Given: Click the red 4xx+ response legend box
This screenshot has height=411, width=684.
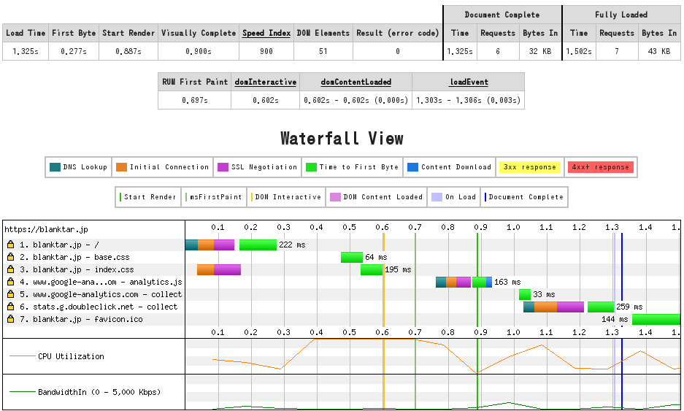Looking at the screenshot, I should 599,167.
